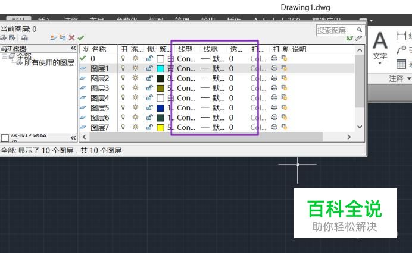Freeze 图层2 using sun icon
Viewport: 412px width, 253px height.
tap(135, 78)
